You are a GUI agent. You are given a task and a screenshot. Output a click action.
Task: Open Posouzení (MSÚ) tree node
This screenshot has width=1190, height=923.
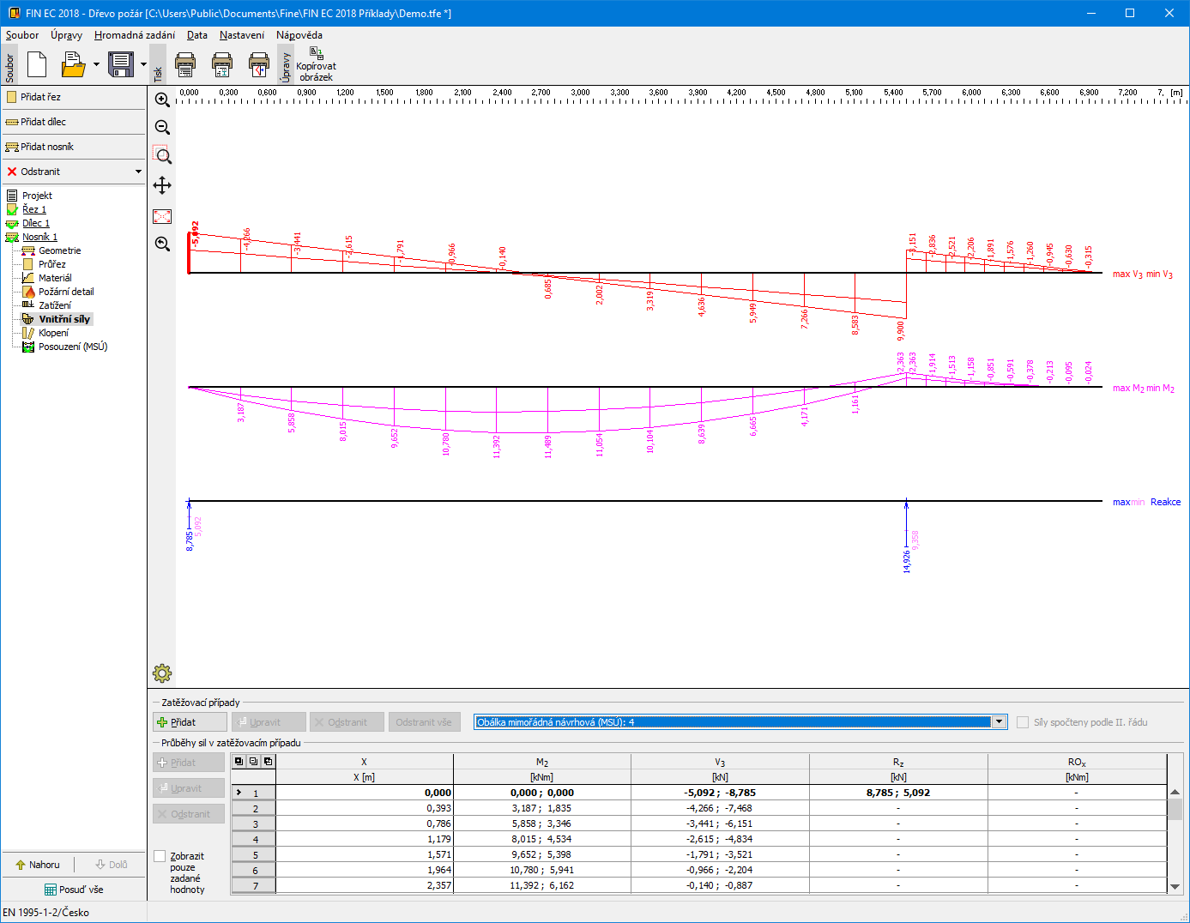coord(73,347)
